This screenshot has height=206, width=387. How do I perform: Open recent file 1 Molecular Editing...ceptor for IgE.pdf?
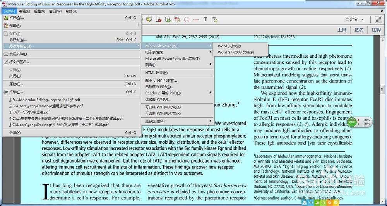point(72,100)
